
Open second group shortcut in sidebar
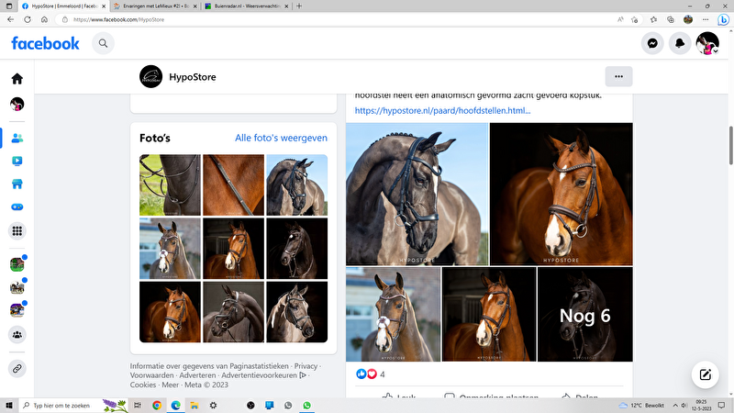tap(17, 287)
